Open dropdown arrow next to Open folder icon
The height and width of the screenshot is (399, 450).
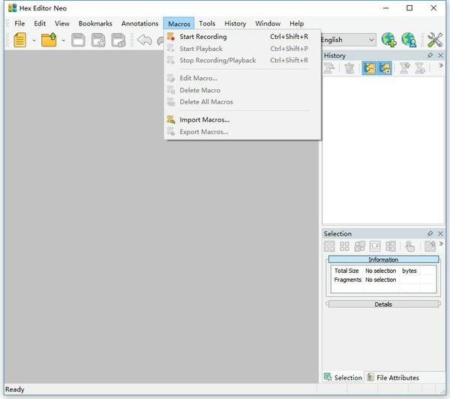coord(64,40)
